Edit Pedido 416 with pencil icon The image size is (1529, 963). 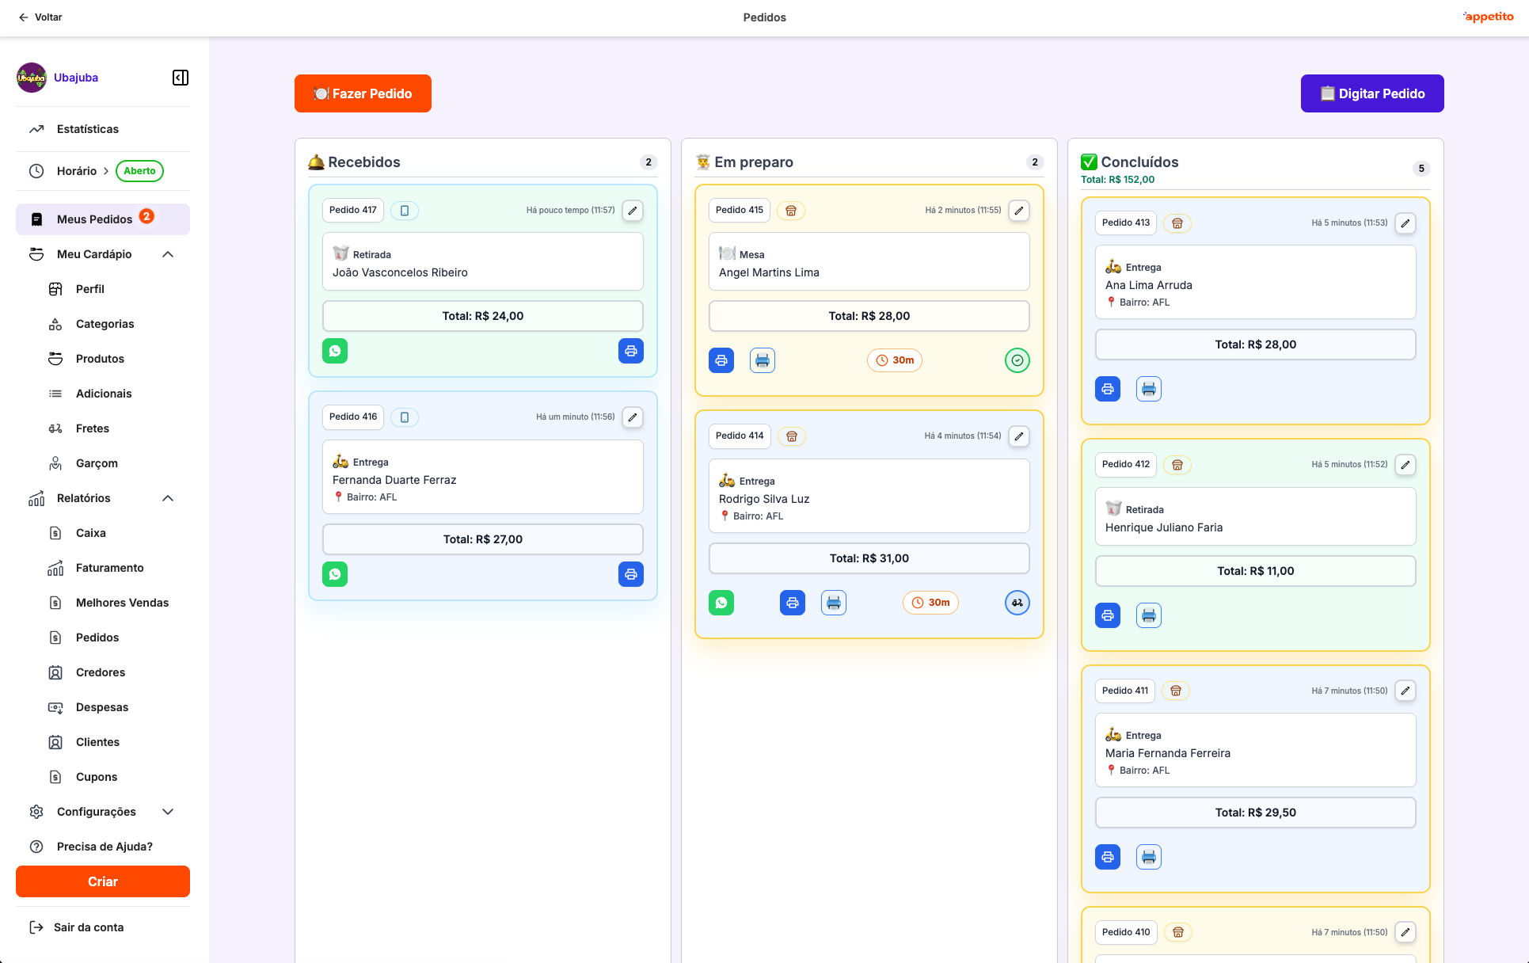tap(632, 417)
